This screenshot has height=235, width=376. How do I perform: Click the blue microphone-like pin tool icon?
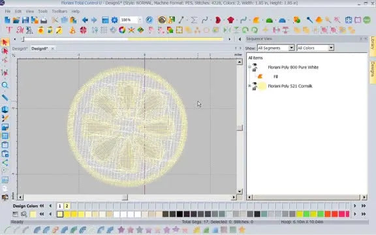click(309, 20)
